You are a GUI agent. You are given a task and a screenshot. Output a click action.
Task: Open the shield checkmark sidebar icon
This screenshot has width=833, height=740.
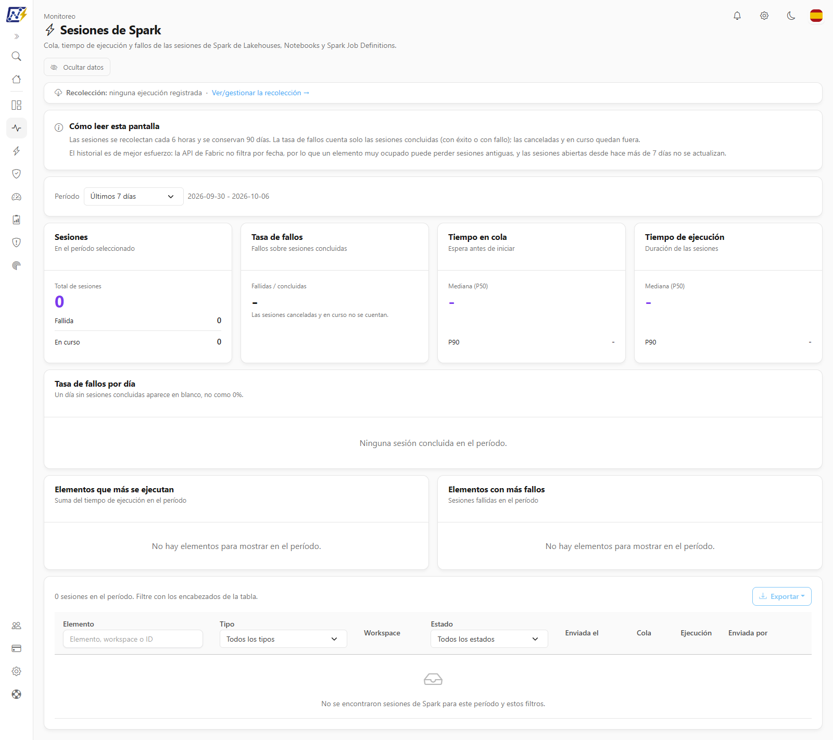click(17, 174)
